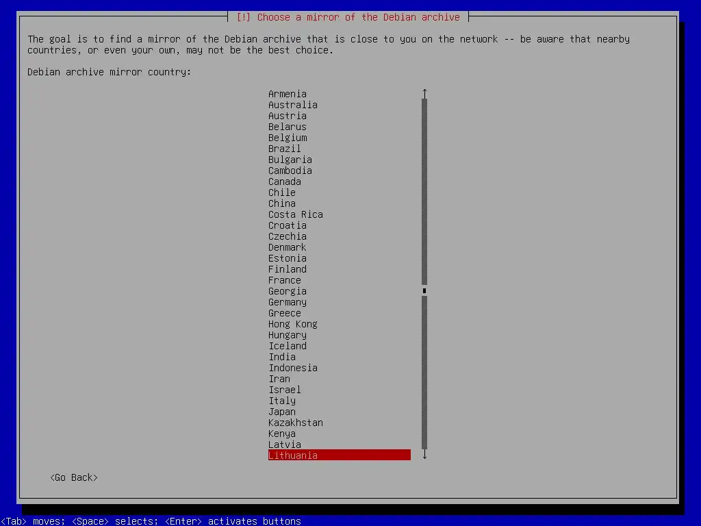The width and height of the screenshot is (701, 526).
Task: Choose Brazil as the mirror country
Action: [x=285, y=149]
